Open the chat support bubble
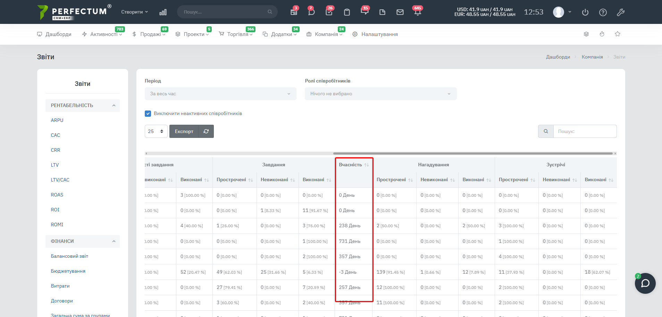 coord(645,283)
